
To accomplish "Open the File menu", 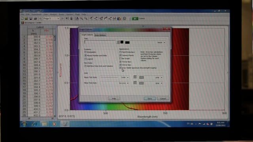I will tap(23, 14).
